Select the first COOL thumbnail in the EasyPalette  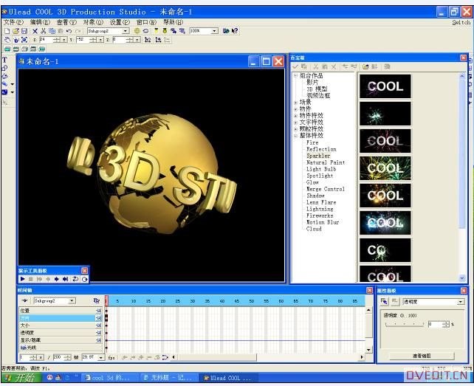pos(385,86)
